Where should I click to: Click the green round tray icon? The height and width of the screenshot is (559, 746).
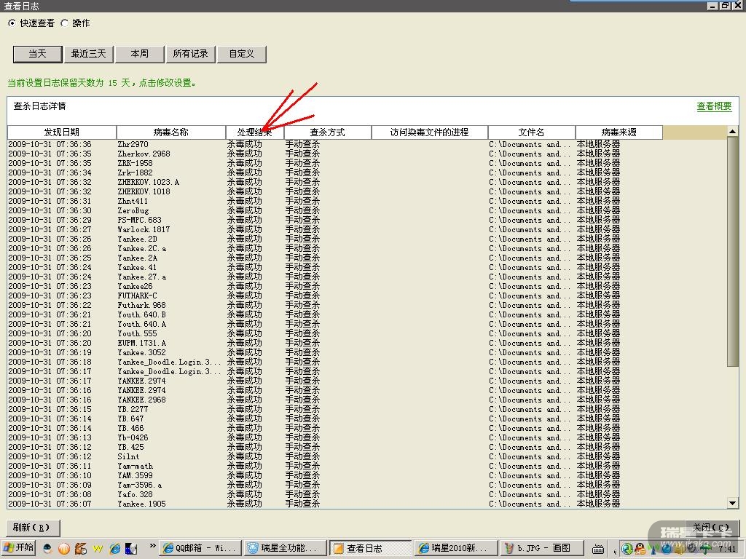[627, 549]
